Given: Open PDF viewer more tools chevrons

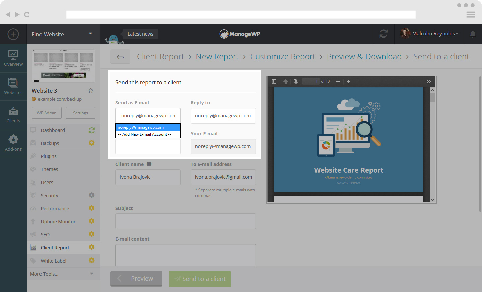Looking at the screenshot, I should pos(429,81).
